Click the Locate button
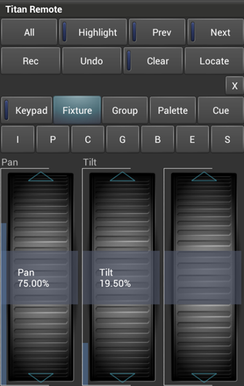Viewport: 244px width, 386px height. [214, 61]
